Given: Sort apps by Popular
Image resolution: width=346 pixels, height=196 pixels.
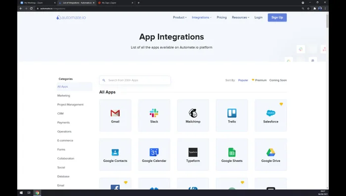Looking at the screenshot, I should [x=243, y=80].
